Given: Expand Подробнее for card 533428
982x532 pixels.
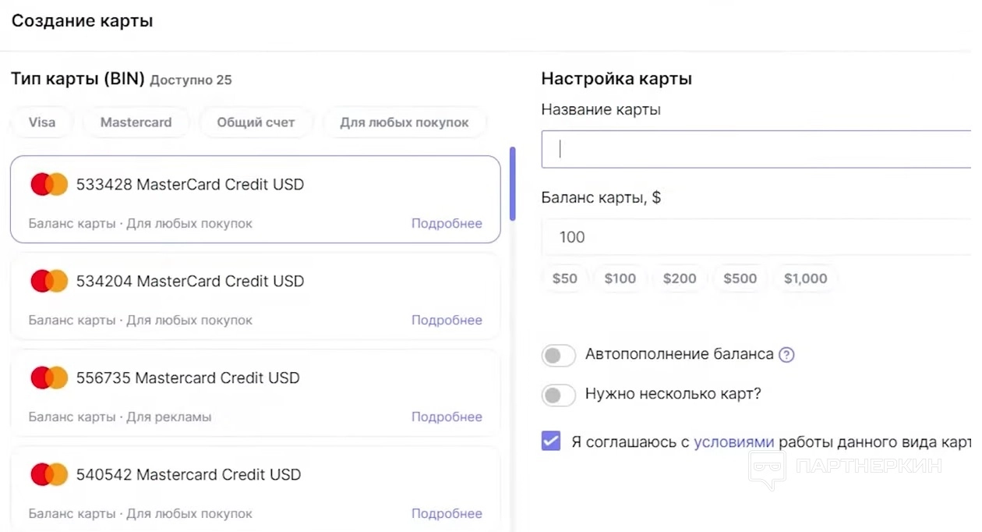Looking at the screenshot, I should point(447,224).
